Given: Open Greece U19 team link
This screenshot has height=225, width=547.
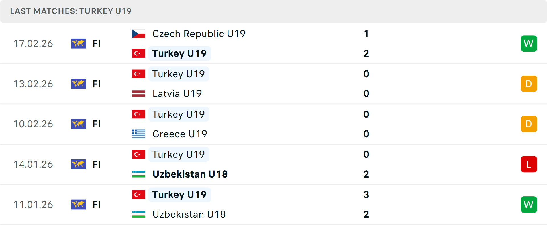Looking at the screenshot, I should coord(179,134).
